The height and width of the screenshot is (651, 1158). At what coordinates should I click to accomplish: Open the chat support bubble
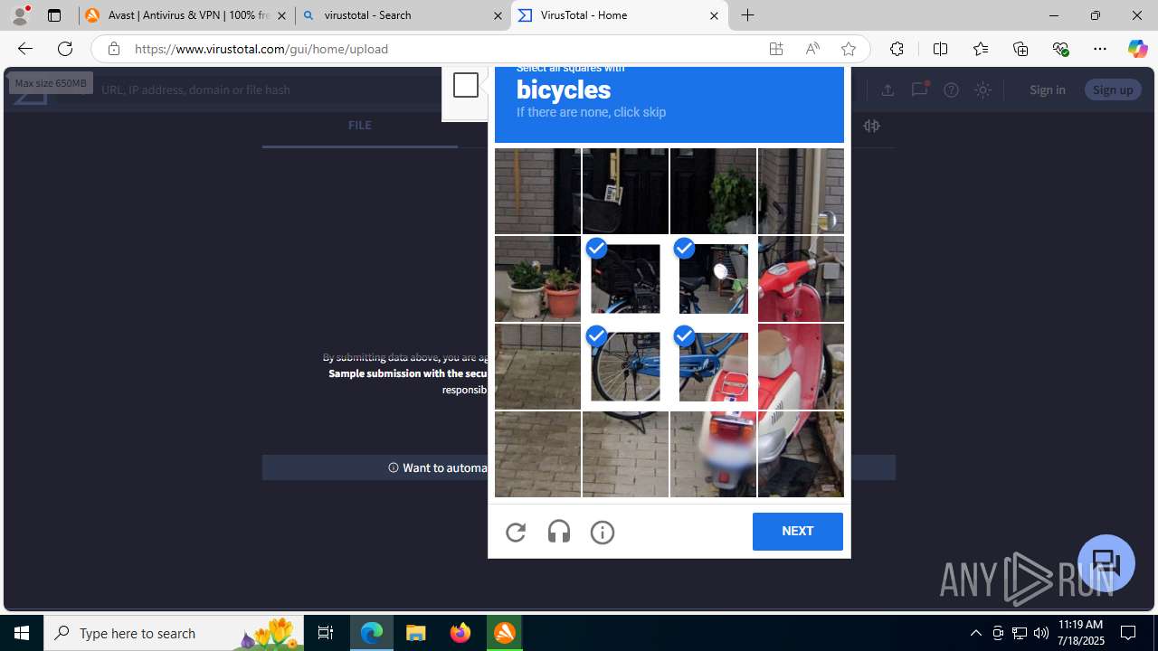(1106, 563)
